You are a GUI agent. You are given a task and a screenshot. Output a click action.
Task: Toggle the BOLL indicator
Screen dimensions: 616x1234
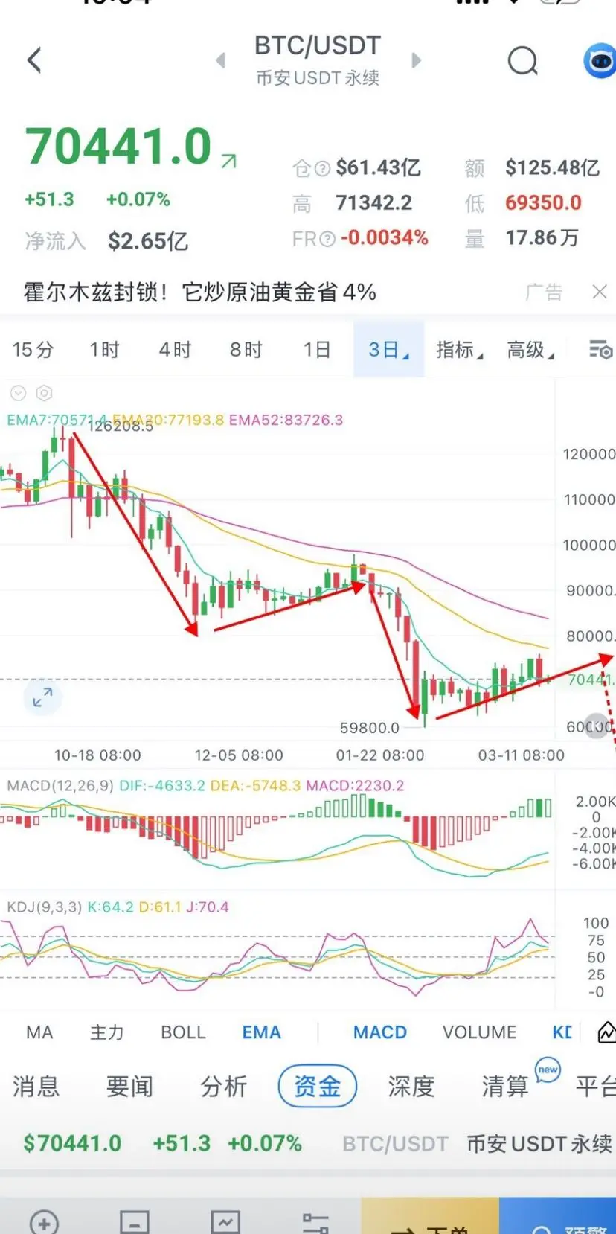183,1032
